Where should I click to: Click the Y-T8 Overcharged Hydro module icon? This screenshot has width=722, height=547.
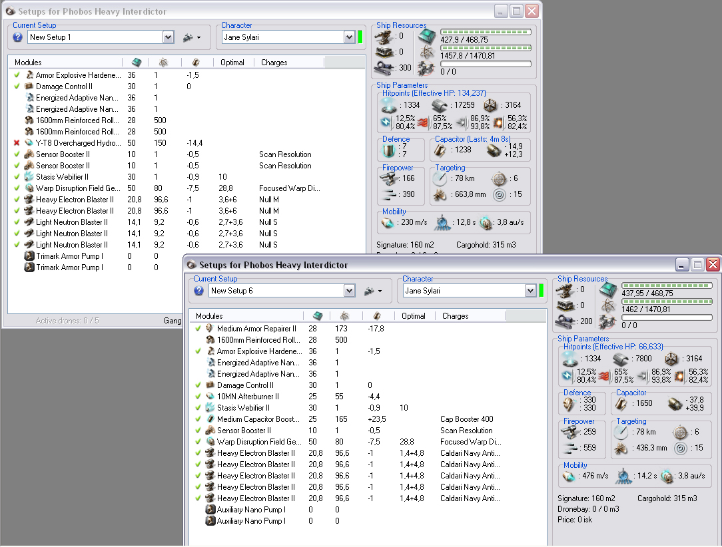tap(29, 143)
